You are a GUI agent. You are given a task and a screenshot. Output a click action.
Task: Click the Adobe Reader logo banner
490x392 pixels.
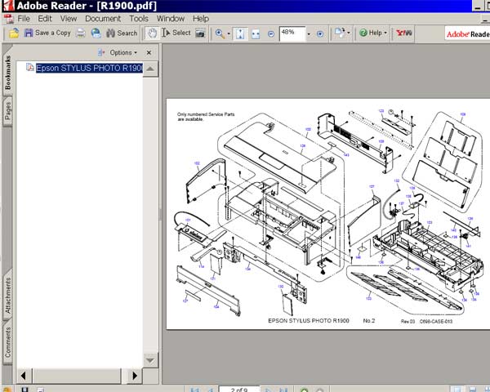click(x=467, y=33)
